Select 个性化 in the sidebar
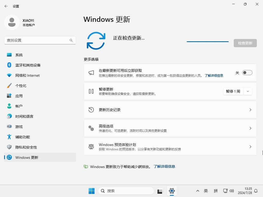Viewport: 263px width, 197px height. click(40, 86)
